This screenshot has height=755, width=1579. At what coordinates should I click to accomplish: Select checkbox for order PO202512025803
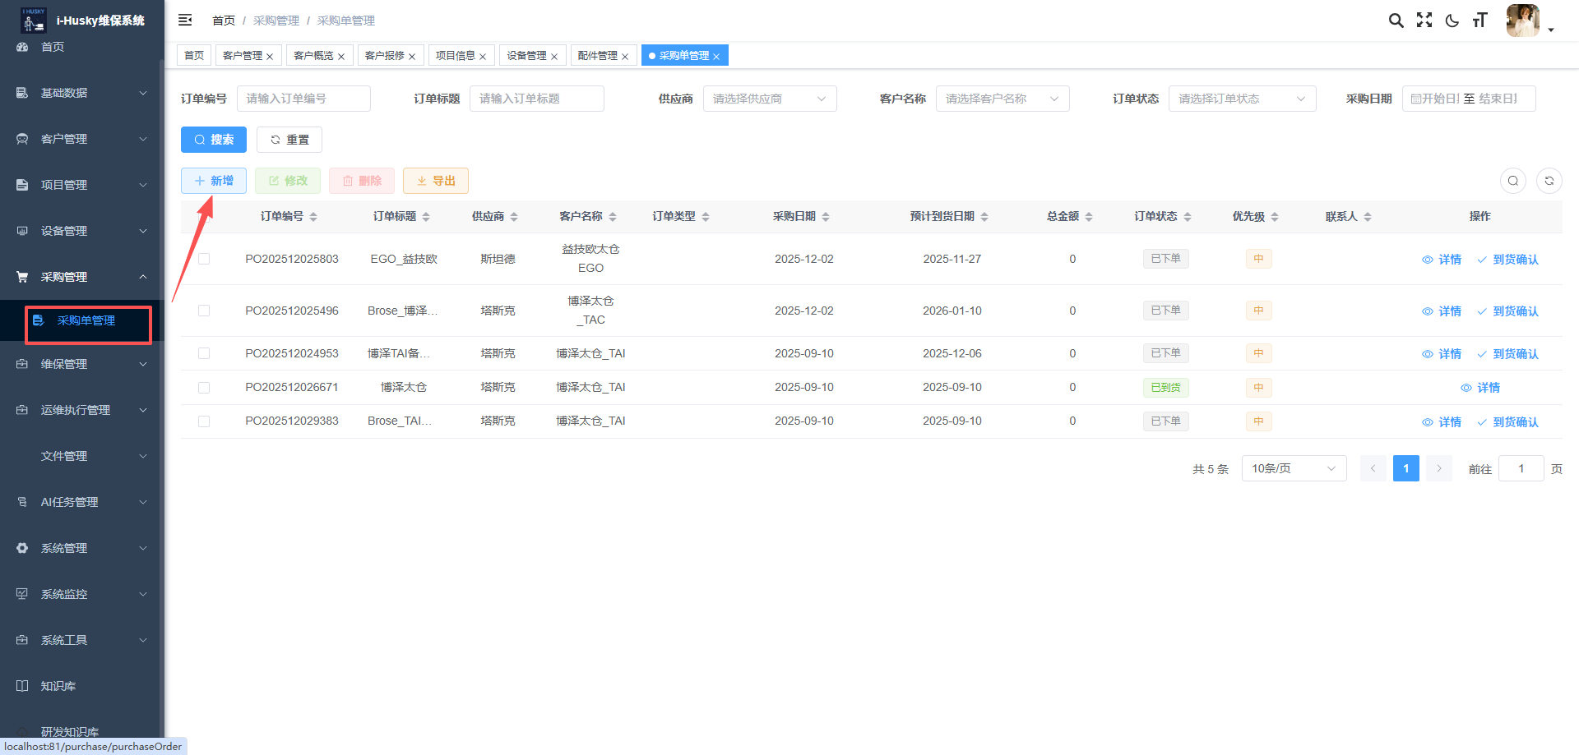click(x=204, y=259)
